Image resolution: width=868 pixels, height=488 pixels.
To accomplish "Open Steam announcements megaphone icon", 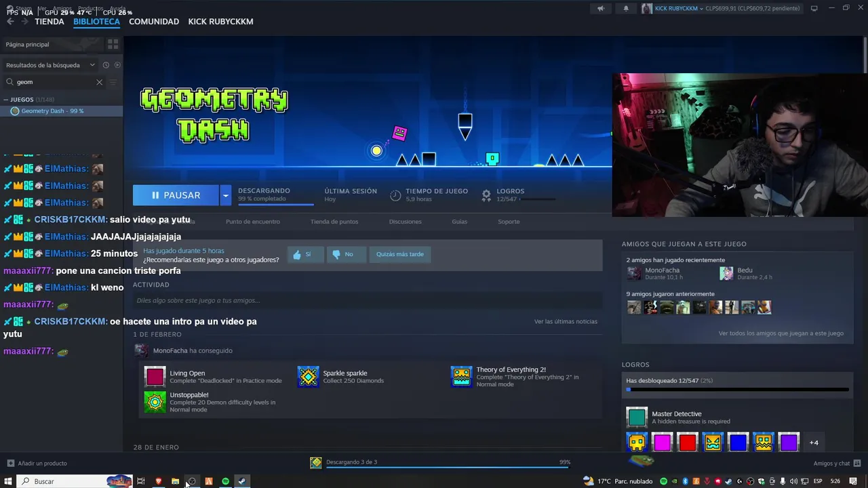I will tap(600, 8).
